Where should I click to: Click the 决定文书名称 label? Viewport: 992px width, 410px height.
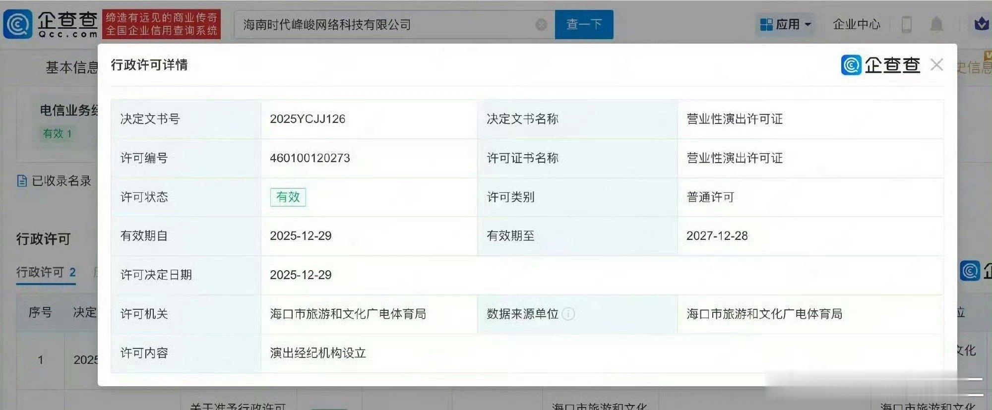(523, 119)
